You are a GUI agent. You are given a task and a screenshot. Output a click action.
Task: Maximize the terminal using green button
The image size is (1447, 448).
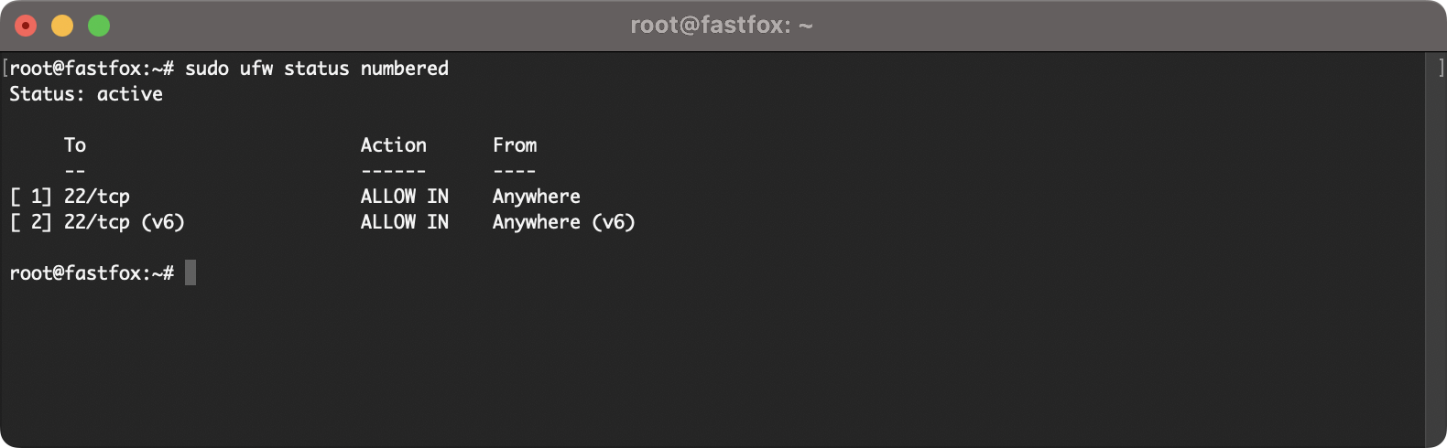pos(99,26)
